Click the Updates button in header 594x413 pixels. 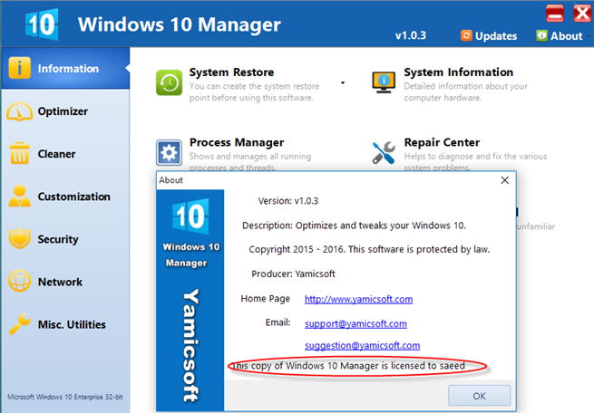point(489,36)
